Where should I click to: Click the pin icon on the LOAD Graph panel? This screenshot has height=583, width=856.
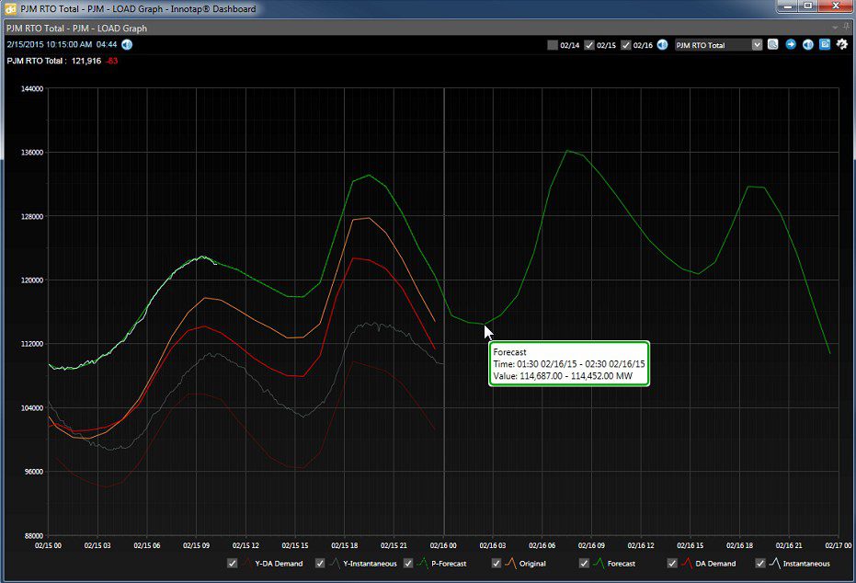(x=847, y=28)
